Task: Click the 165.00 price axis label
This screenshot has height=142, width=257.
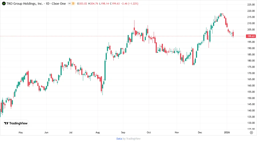Action: click(x=251, y=79)
